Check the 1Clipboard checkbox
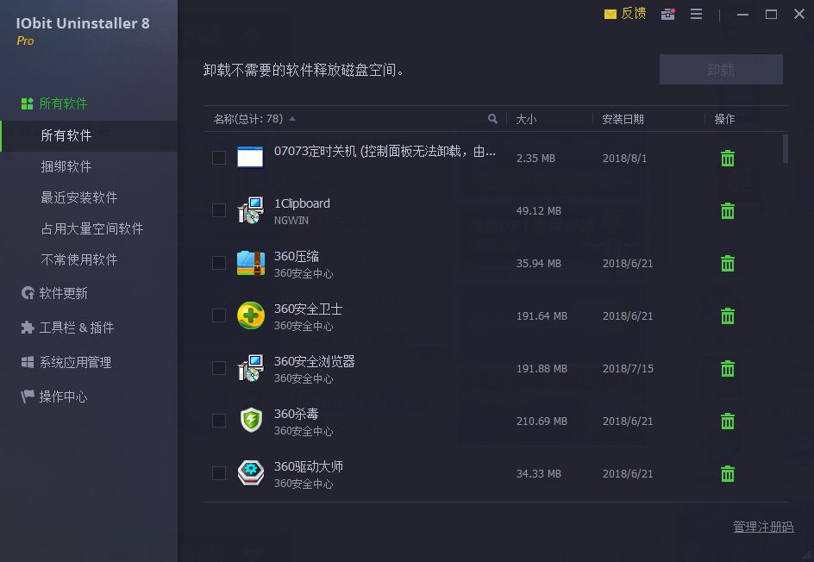The height and width of the screenshot is (562, 814). 218,210
